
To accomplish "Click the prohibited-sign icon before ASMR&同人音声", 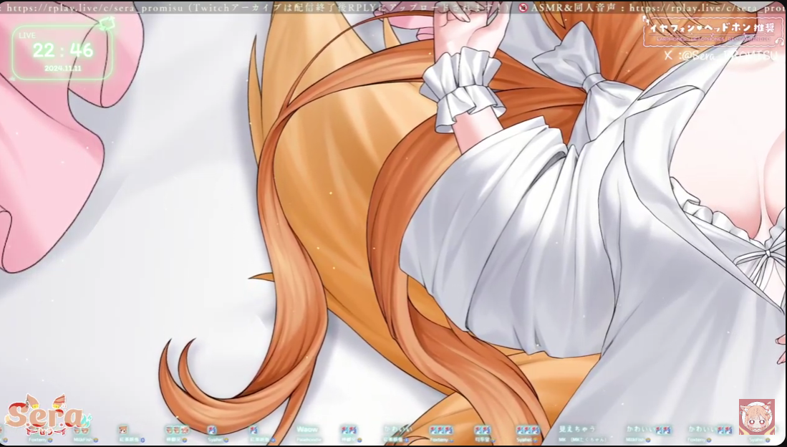I will (x=524, y=7).
